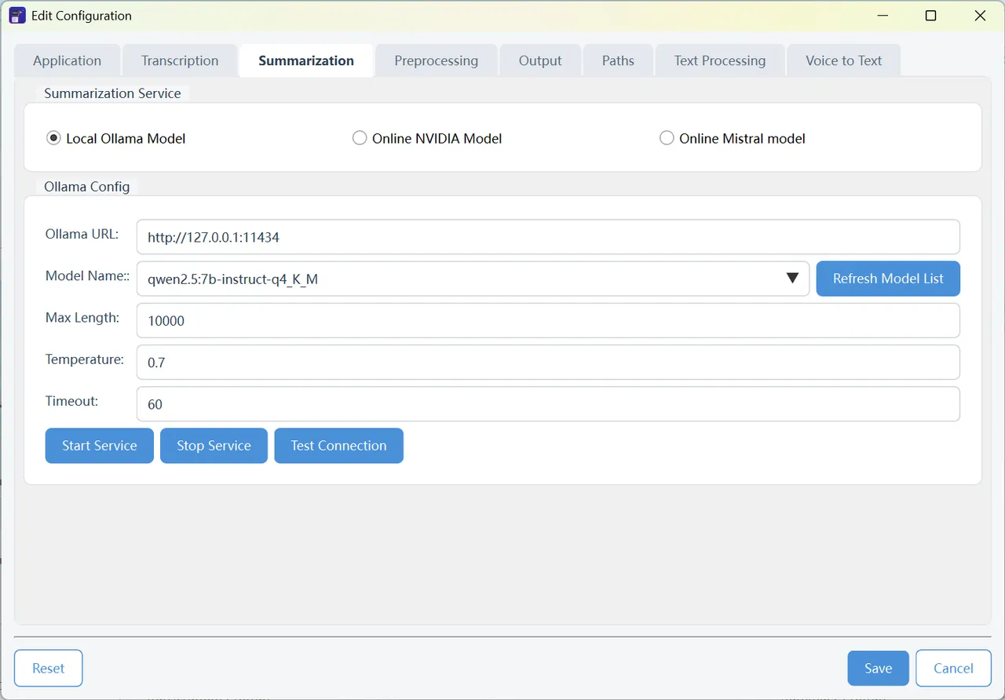Go to the Preprocessing tab
Viewport: 1005px width, 700px height.
point(437,60)
